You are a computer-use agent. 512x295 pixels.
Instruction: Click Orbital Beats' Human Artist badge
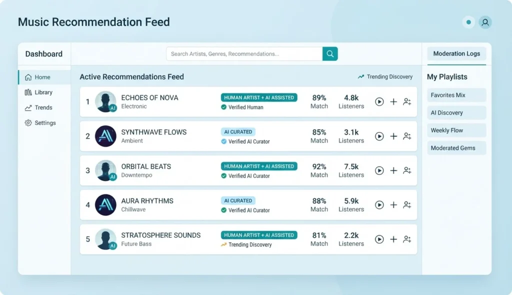click(259, 166)
